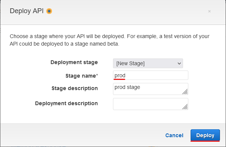
Task: Grab the Deployment description resize handle
Action: coord(185,107)
